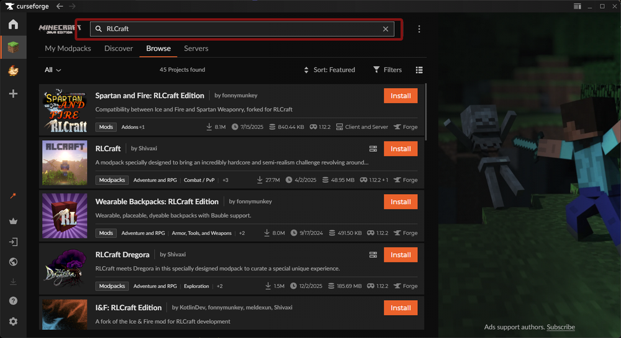The image size is (621, 338).
Task: Click the Subscribe link
Action: click(560, 327)
